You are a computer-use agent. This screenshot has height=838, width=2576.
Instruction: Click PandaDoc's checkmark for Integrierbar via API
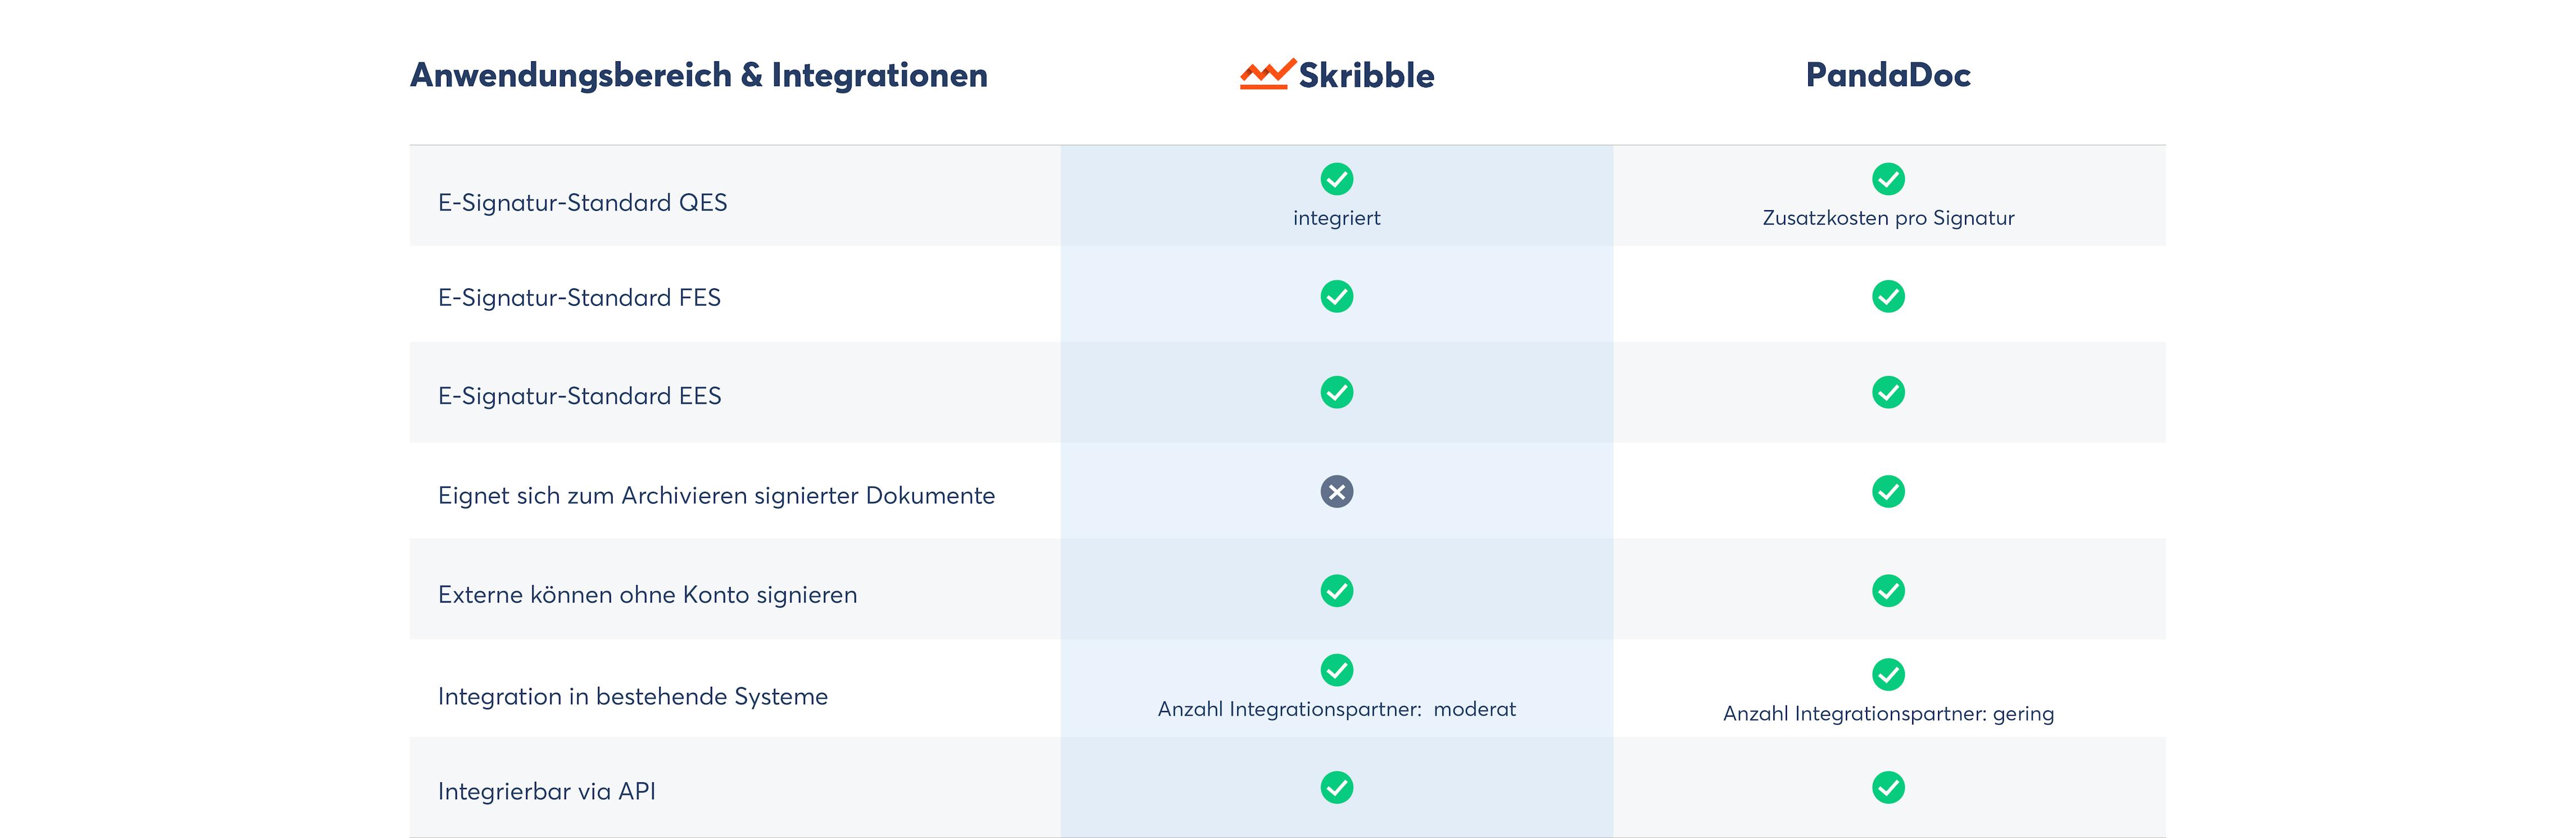point(1888,787)
